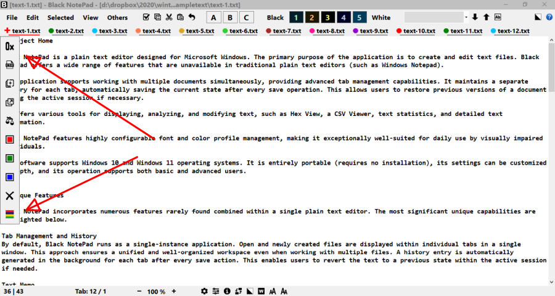
Task: Open the Edit menu
Action: tap(33, 17)
